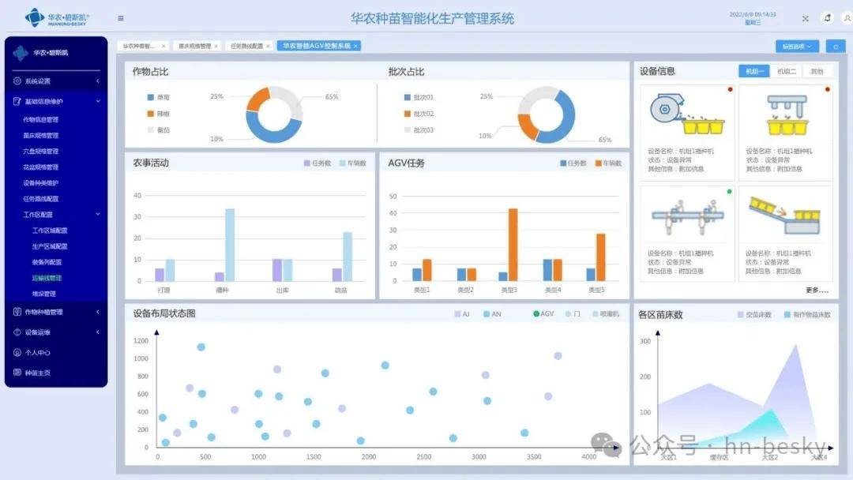
Task: Close the 华农智能AGV控制系统 tab
Action: point(355,47)
